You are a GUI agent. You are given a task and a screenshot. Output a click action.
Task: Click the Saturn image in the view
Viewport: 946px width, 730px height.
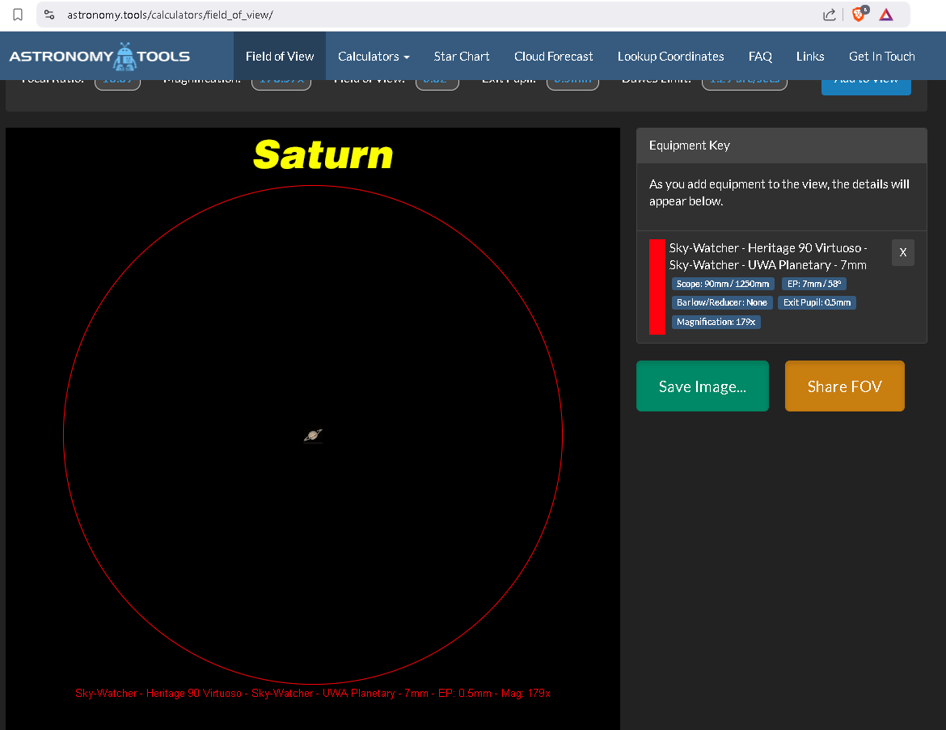pos(313,436)
